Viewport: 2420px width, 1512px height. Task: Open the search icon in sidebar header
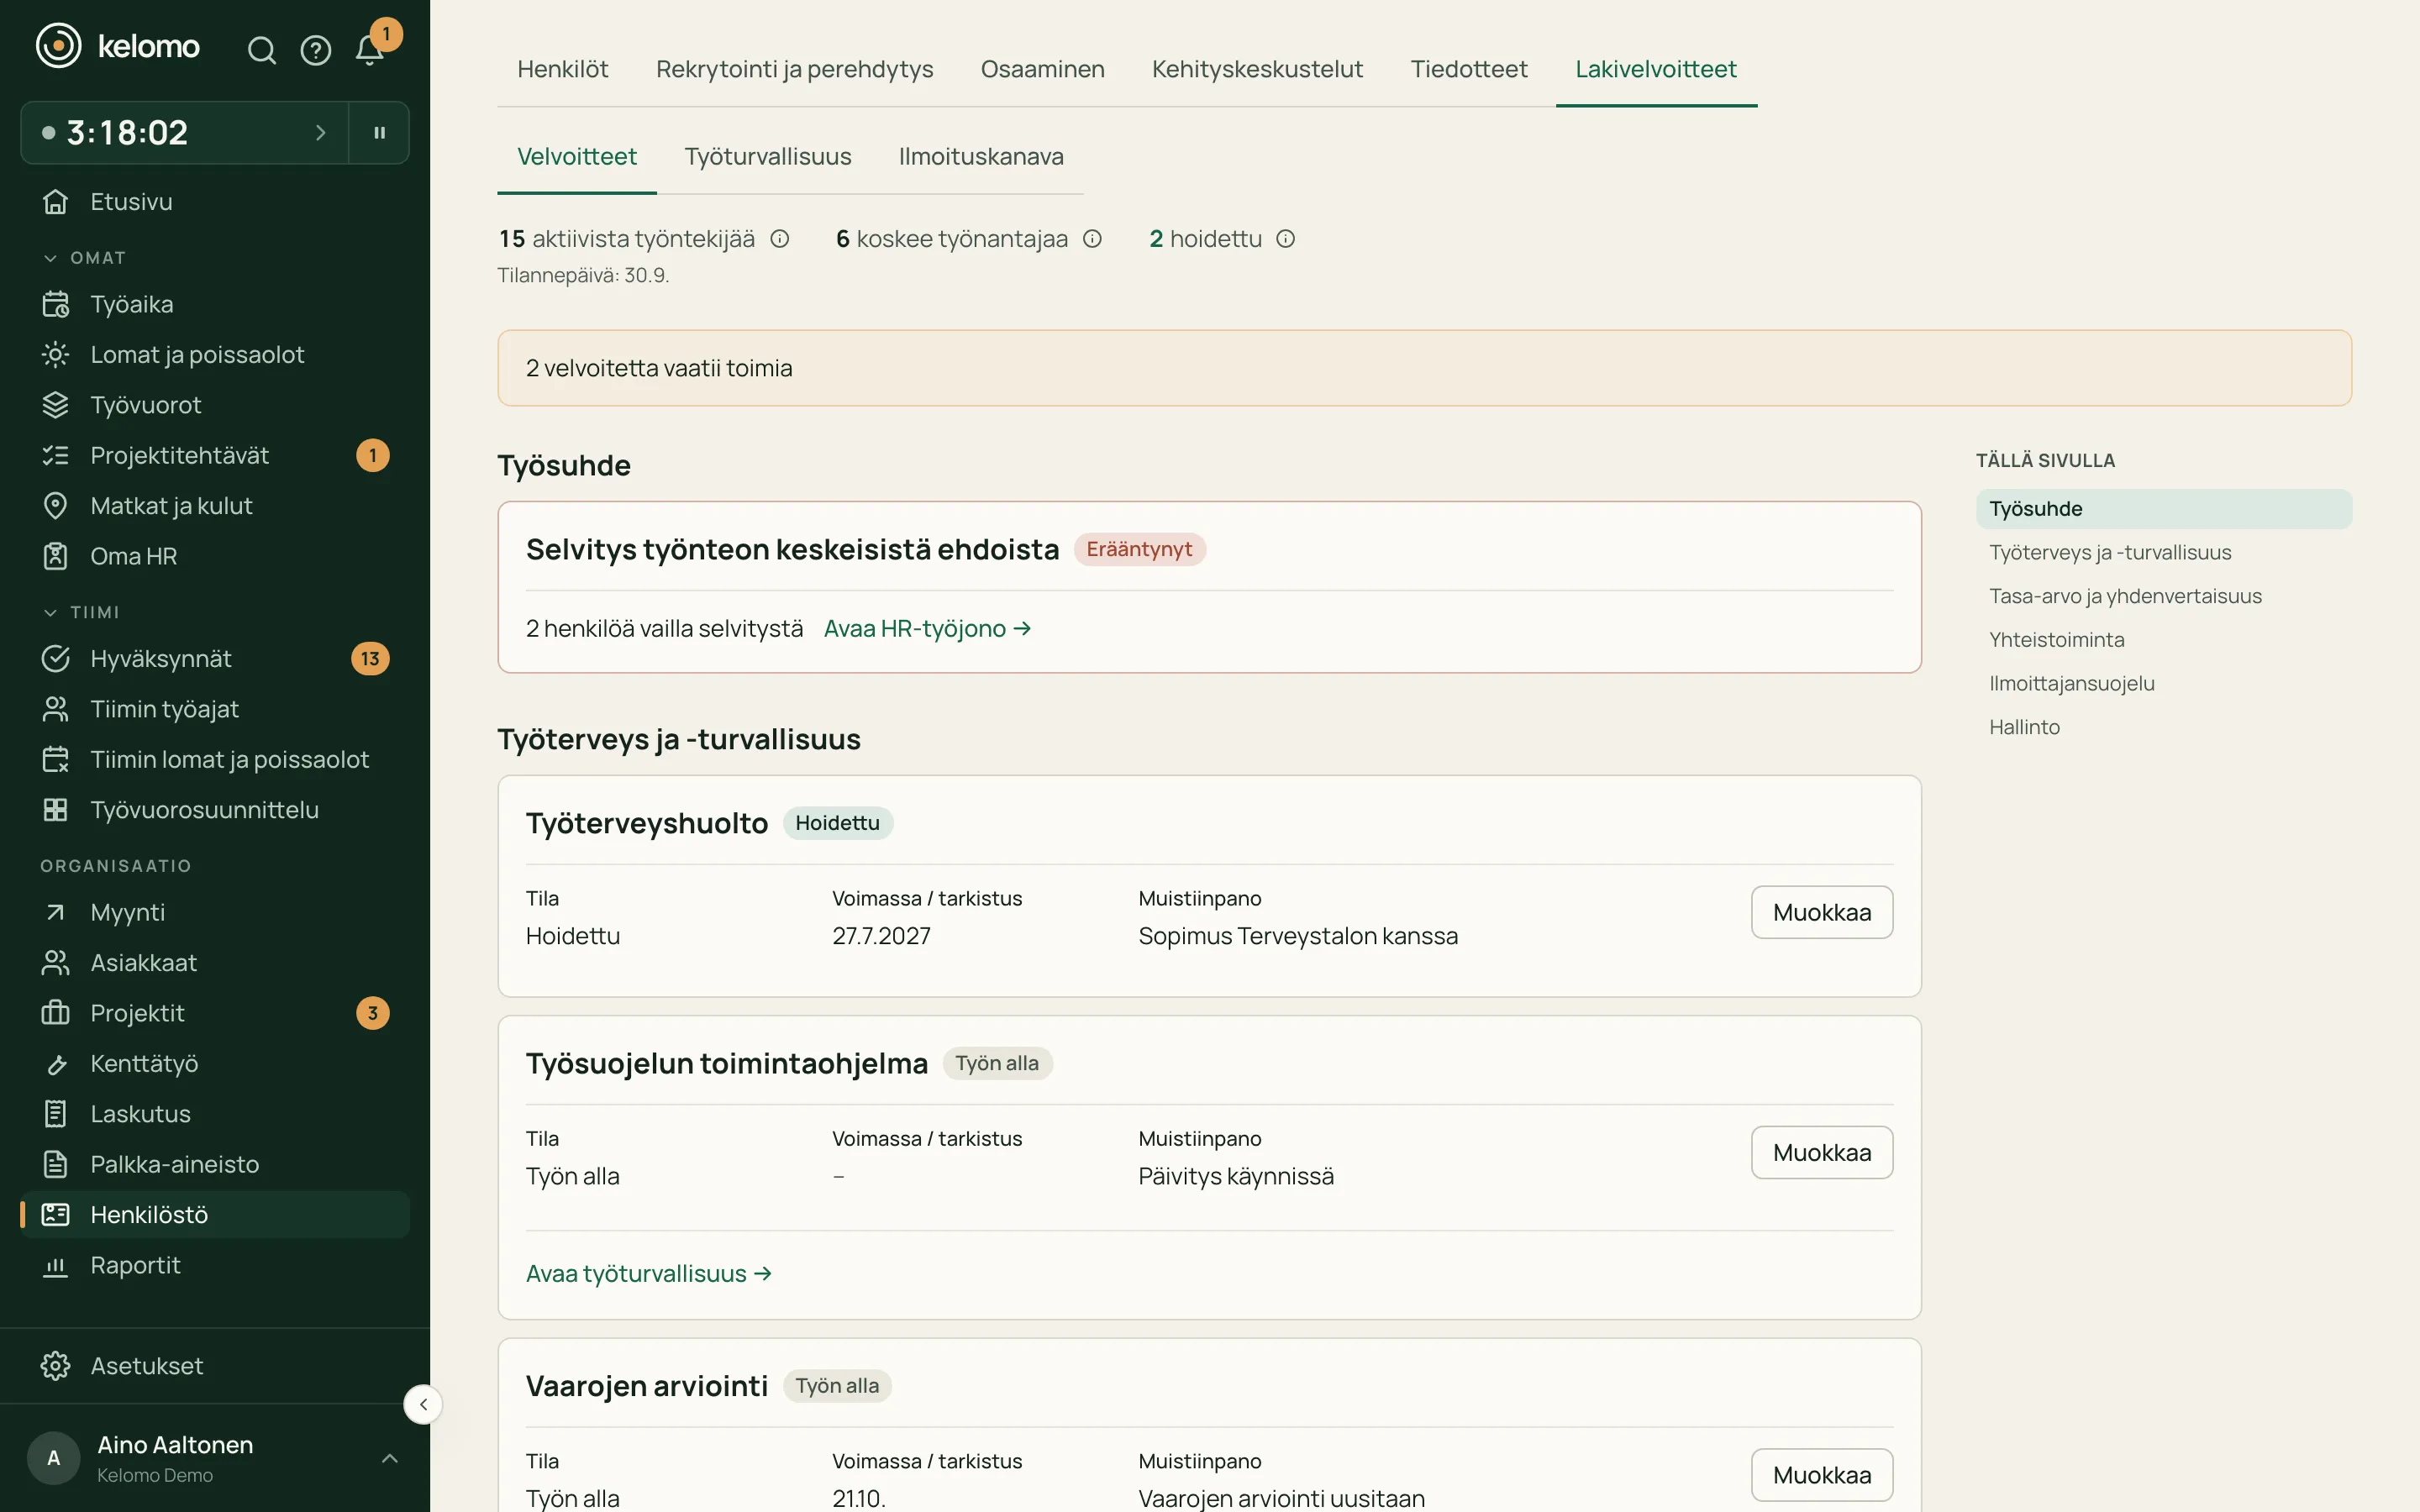261,50
